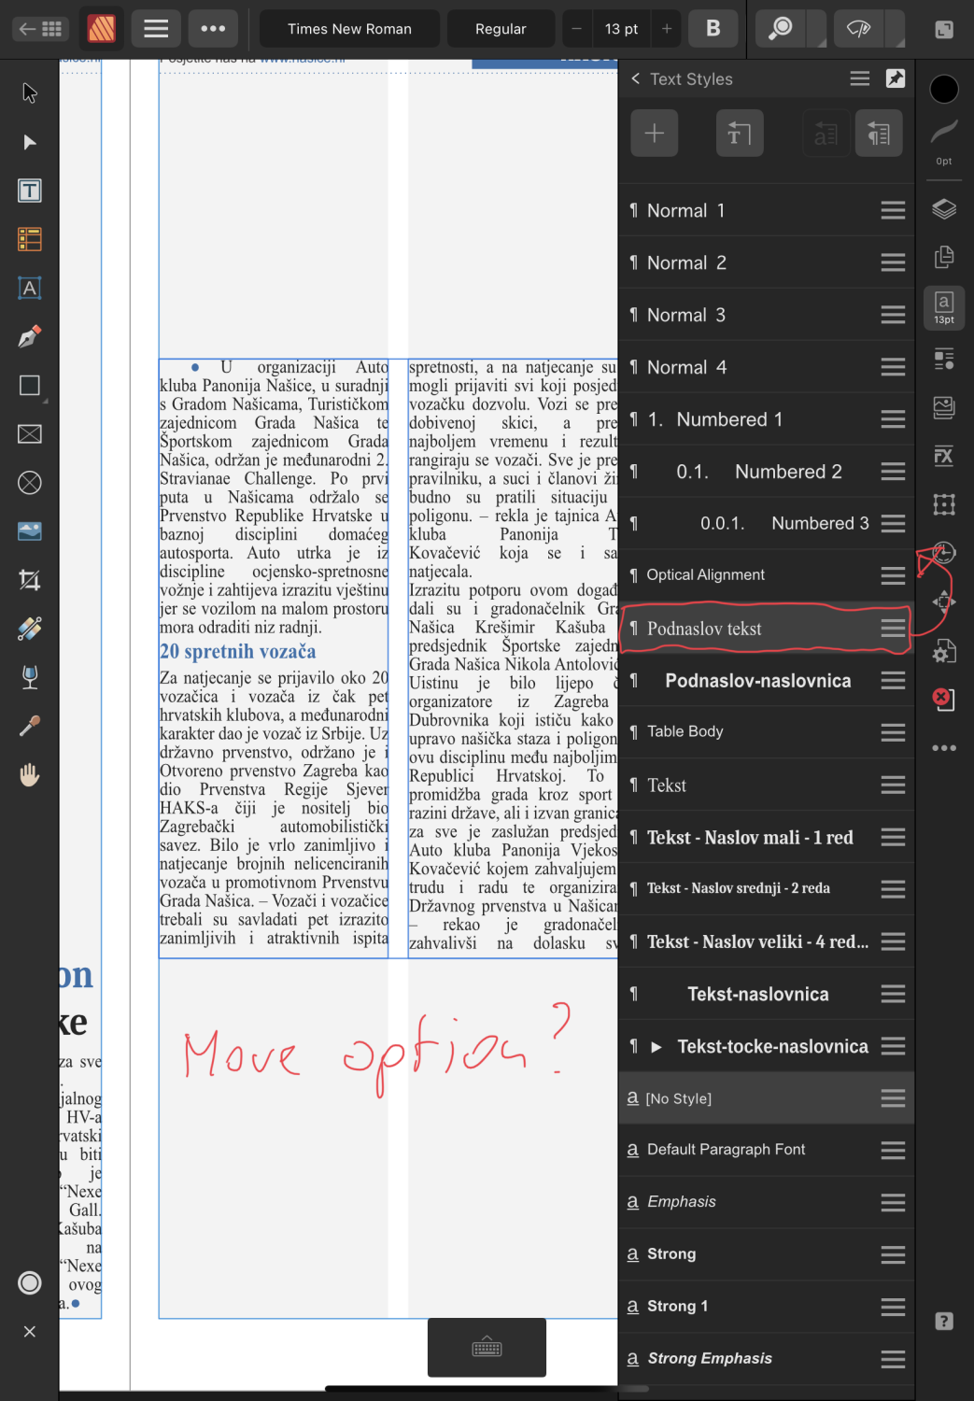Open the help question mark
Screen dimensions: 974x1401
point(944,1321)
